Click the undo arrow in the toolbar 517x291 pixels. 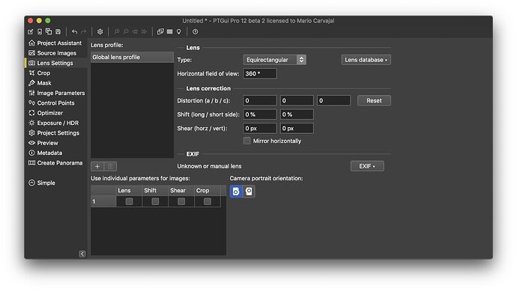click(x=74, y=31)
